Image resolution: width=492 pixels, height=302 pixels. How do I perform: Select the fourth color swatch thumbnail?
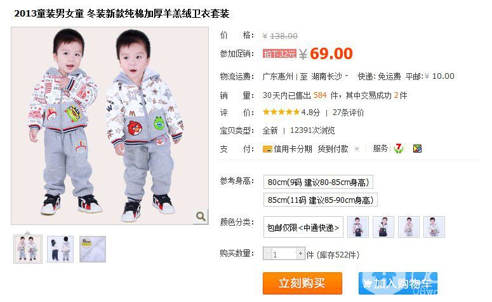point(434,227)
